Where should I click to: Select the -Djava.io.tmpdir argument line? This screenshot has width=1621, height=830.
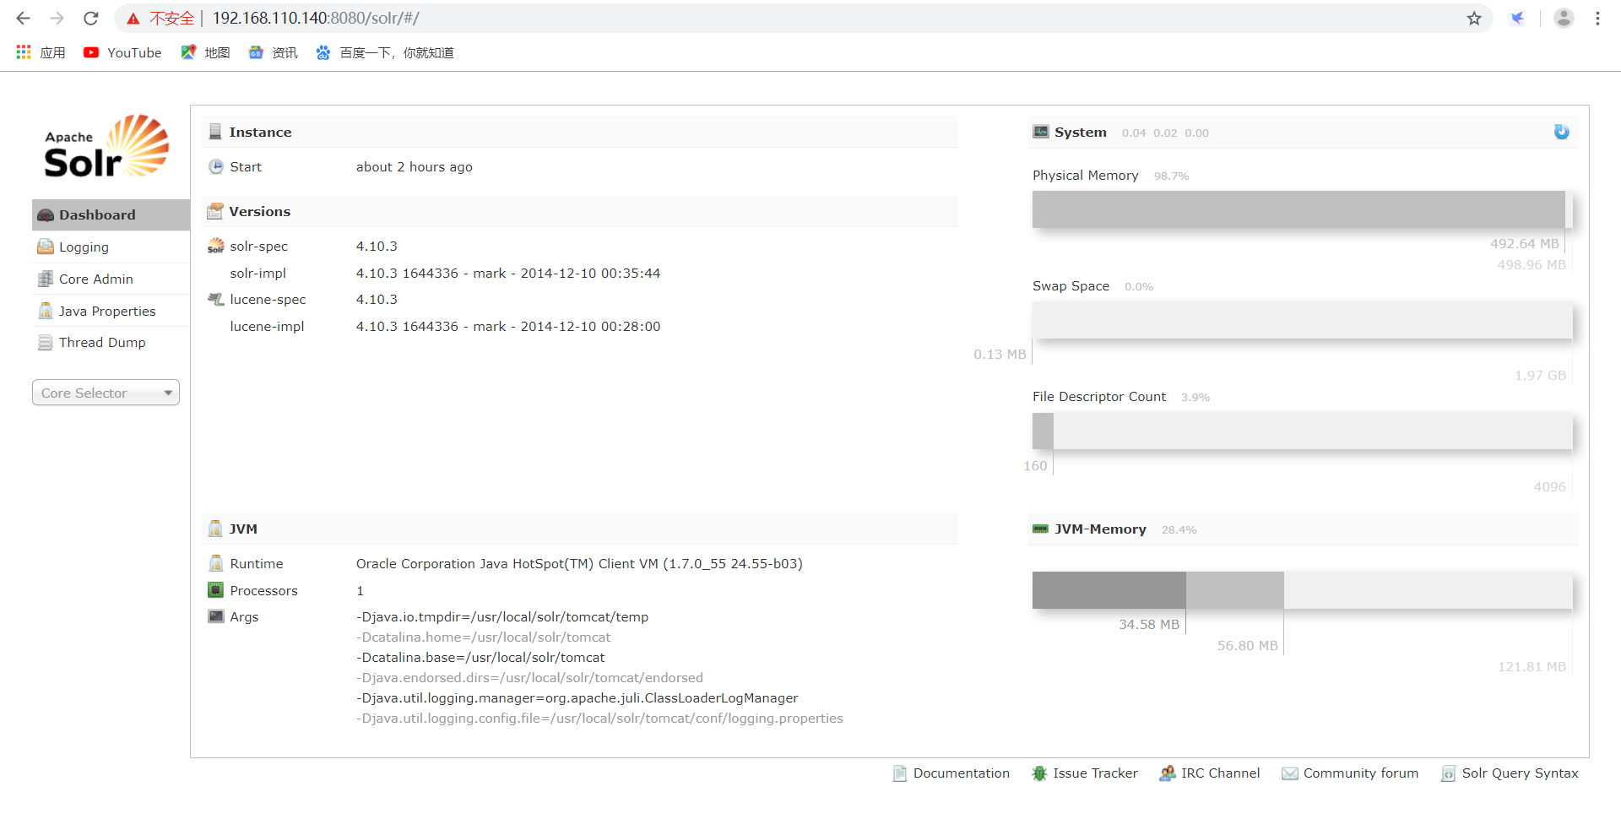click(x=502, y=617)
